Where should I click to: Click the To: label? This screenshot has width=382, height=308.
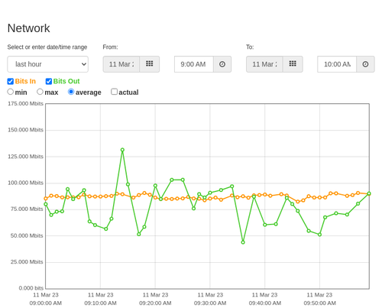[x=250, y=47]
